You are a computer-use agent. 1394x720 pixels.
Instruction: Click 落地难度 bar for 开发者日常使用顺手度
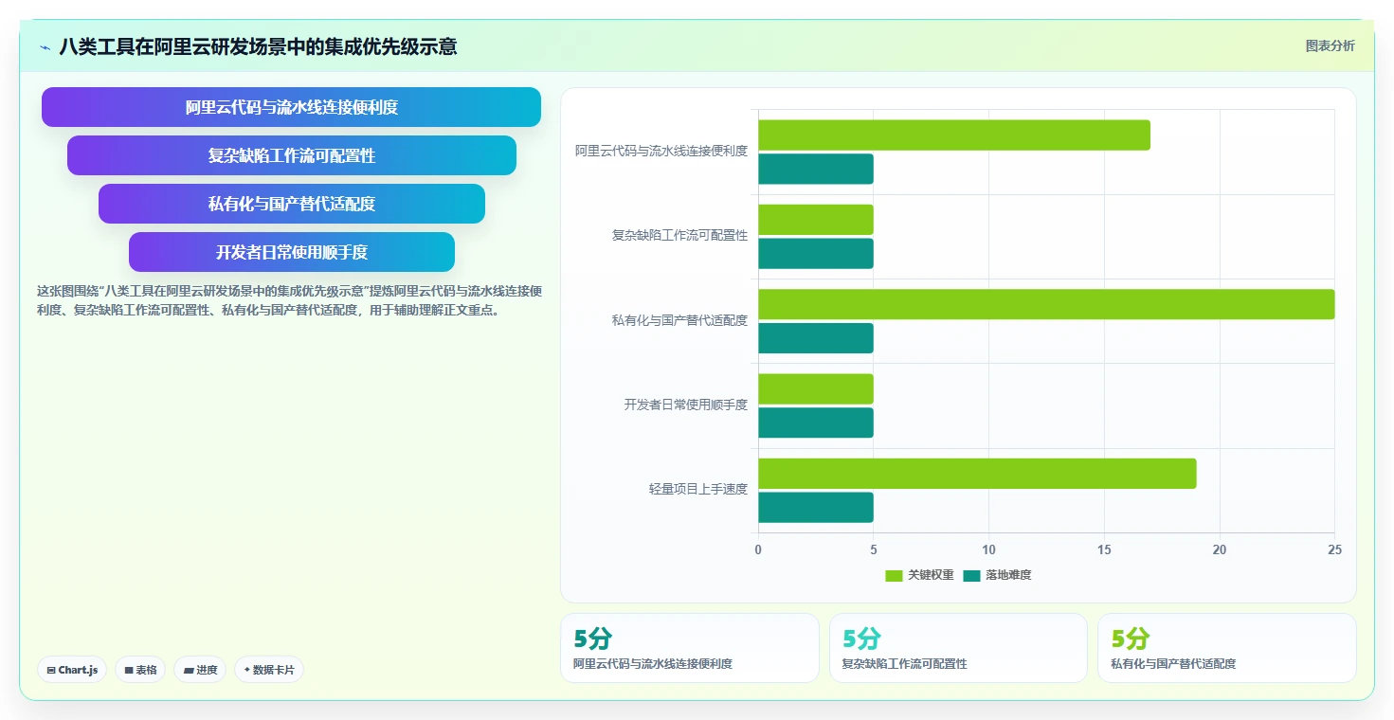pyautogui.click(x=816, y=423)
